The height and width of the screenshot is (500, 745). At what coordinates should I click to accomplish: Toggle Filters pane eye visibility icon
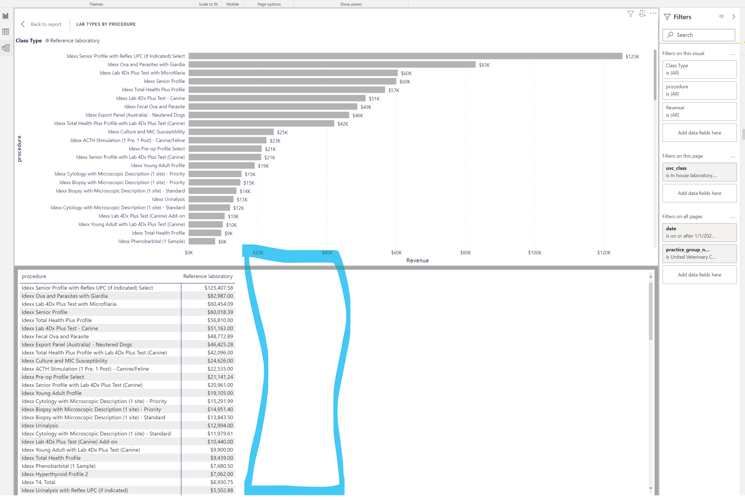tap(722, 17)
